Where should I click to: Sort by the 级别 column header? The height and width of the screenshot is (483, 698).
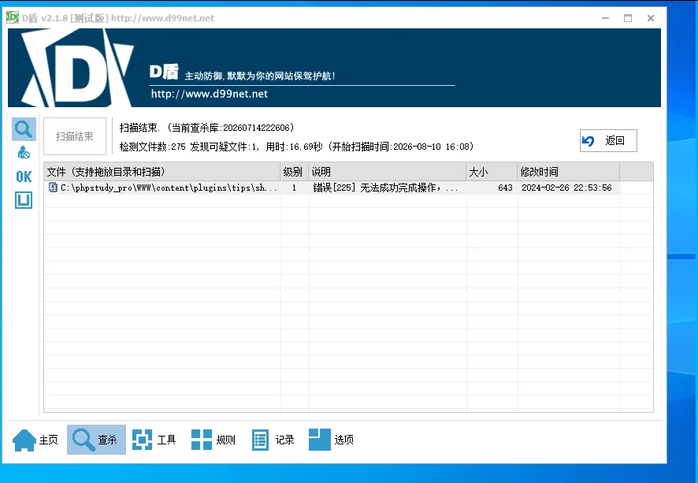tap(294, 172)
